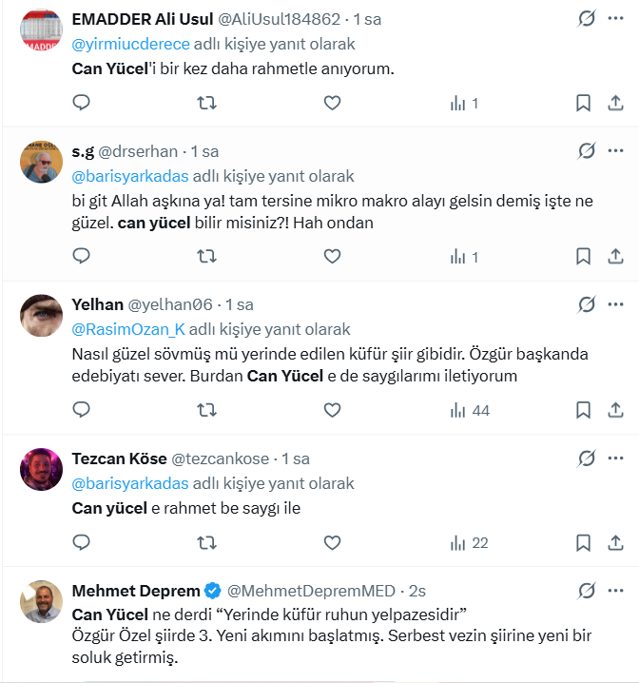Screen dimensions: 639x683
Task: Open more options on EMADDER Ali Usul's tweet
Action: [x=615, y=19]
